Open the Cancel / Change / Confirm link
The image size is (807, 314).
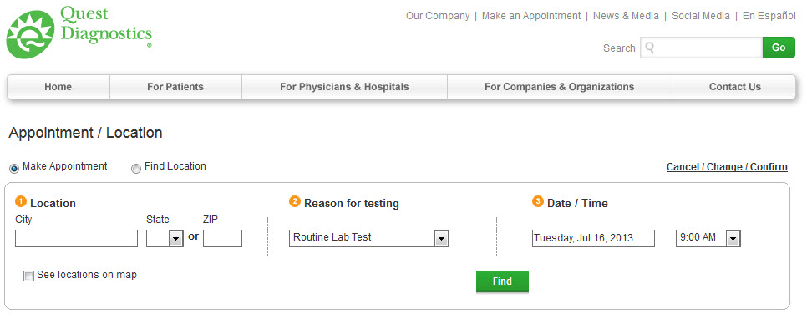click(x=727, y=167)
